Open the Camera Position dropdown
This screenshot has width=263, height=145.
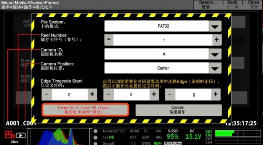coord(215,68)
